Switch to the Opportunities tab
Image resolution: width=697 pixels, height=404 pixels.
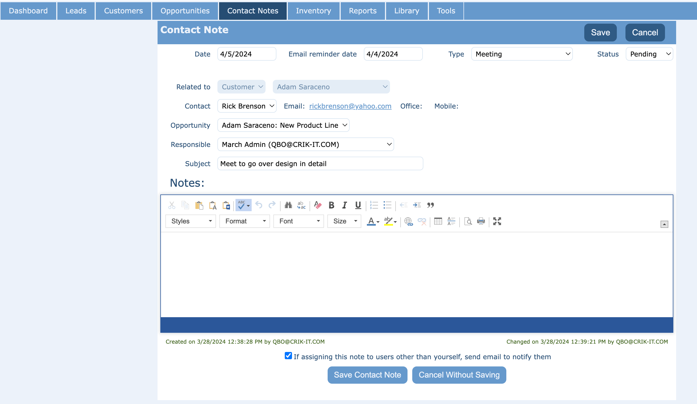pos(185,11)
